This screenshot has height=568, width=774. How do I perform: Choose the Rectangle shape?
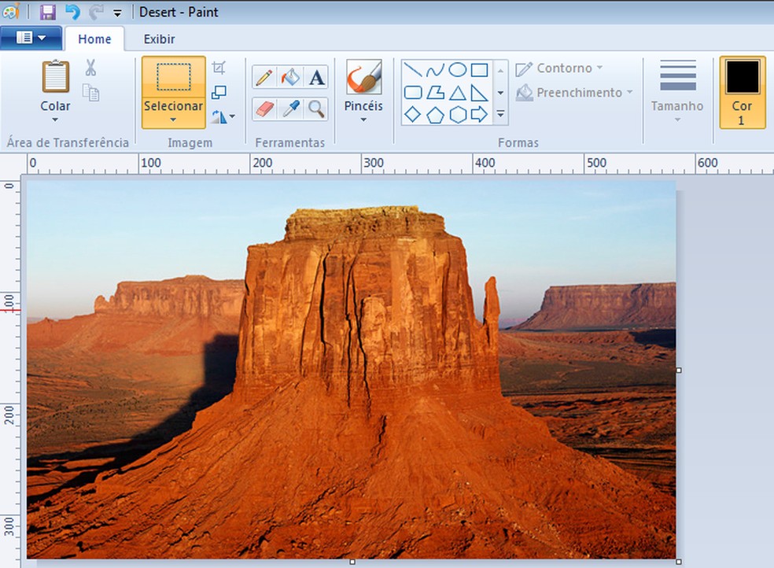coord(479,69)
